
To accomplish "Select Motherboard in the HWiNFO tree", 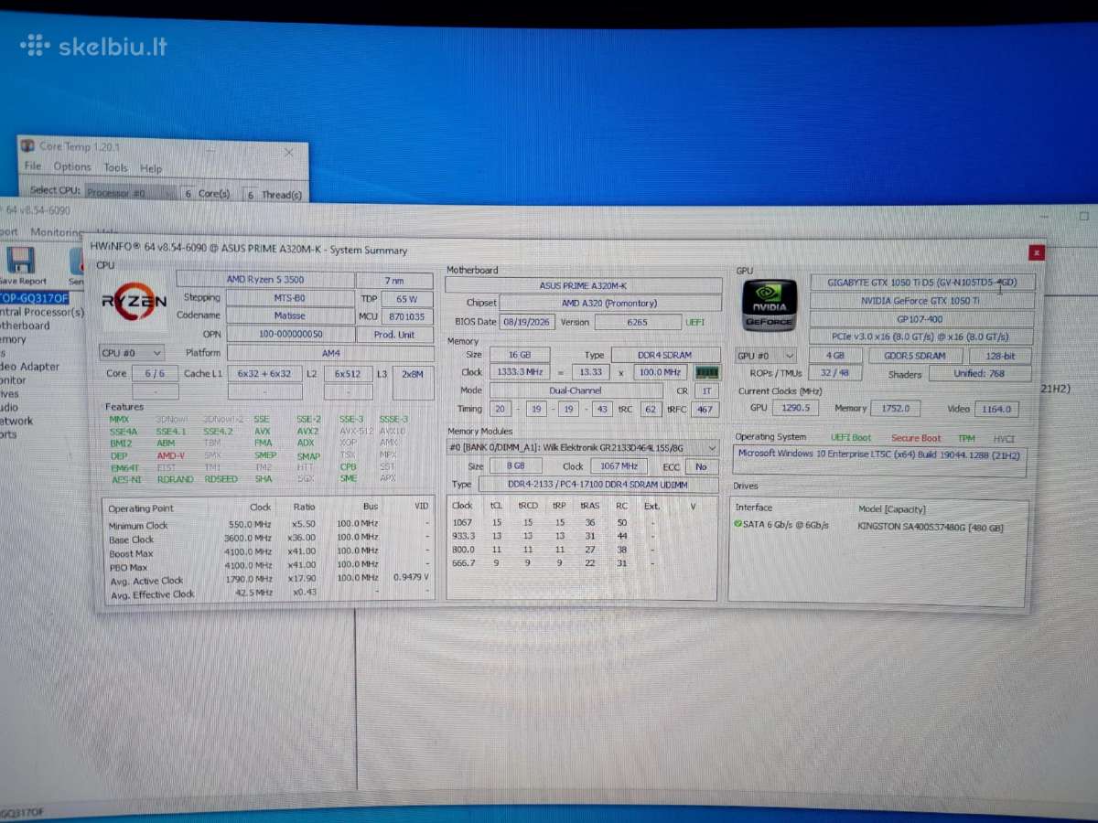I will pyautogui.click(x=26, y=326).
